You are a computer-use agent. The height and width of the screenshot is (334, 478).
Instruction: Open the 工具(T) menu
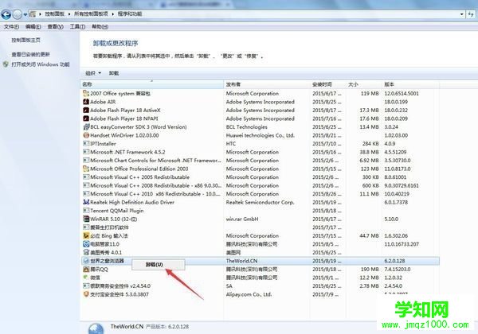[77, 27]
